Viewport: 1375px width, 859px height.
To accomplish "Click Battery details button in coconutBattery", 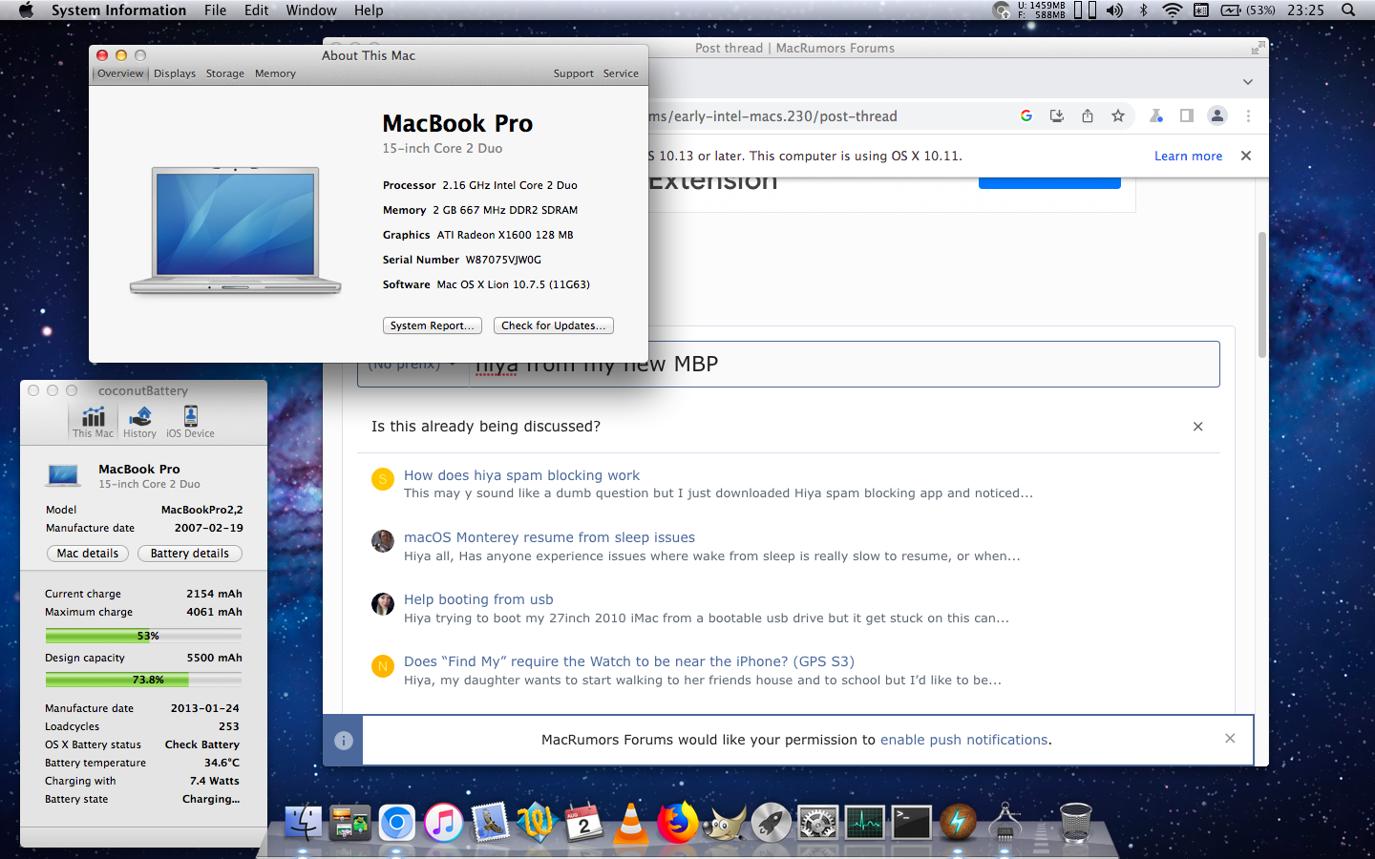I will (190, 554).
